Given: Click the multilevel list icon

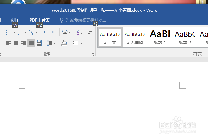Looking at the screenshot, I should tap(32, 32).
